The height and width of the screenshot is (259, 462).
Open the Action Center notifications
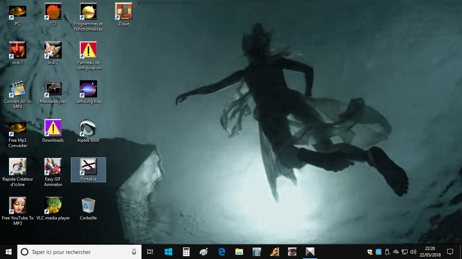[450, 252]
